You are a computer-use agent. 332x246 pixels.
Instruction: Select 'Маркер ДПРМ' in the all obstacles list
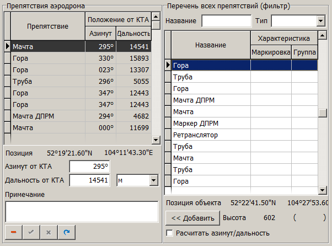tap(210, 123)
